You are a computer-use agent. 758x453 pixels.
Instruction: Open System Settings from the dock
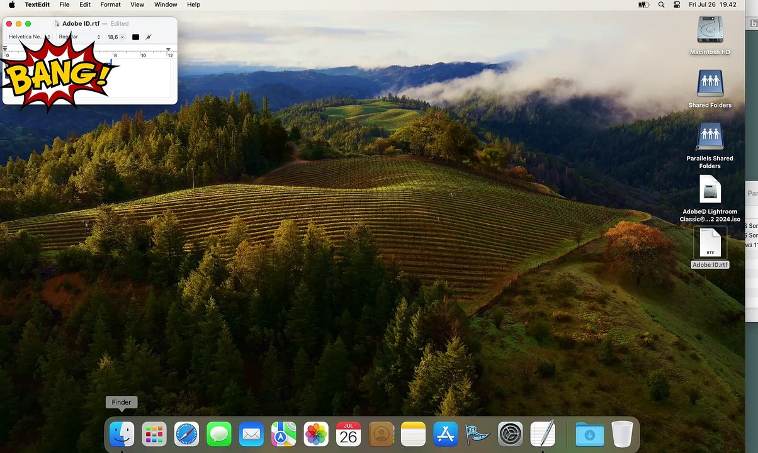point(510,434)
